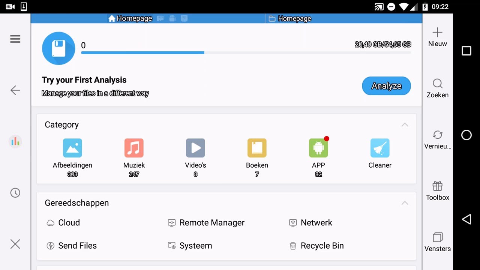Tap the download notification icon

pyautogui.click(x=24, y=6)
